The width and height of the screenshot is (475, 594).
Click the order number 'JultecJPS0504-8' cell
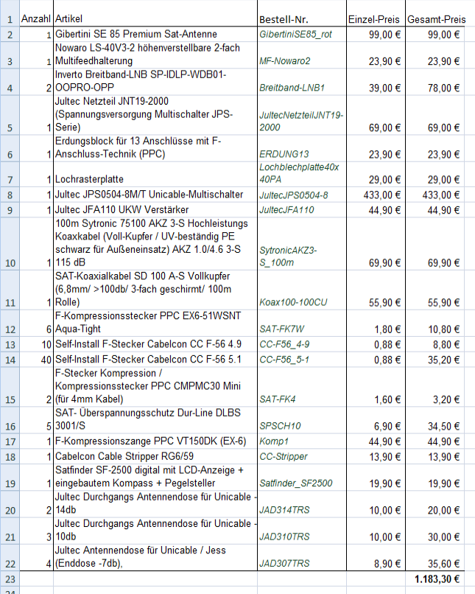[x=301, y=195]
